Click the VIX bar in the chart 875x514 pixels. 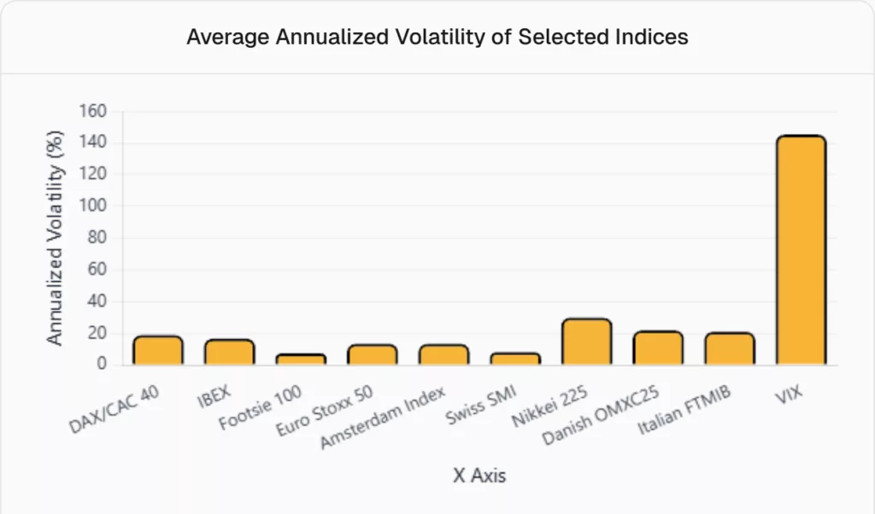(x=801, y=249)
